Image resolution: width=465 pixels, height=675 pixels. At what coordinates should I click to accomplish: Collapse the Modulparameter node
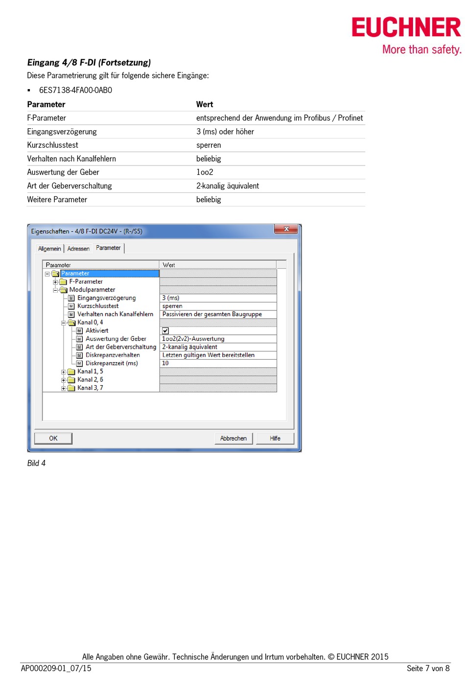pyautogui.click(x=55, y=290)
